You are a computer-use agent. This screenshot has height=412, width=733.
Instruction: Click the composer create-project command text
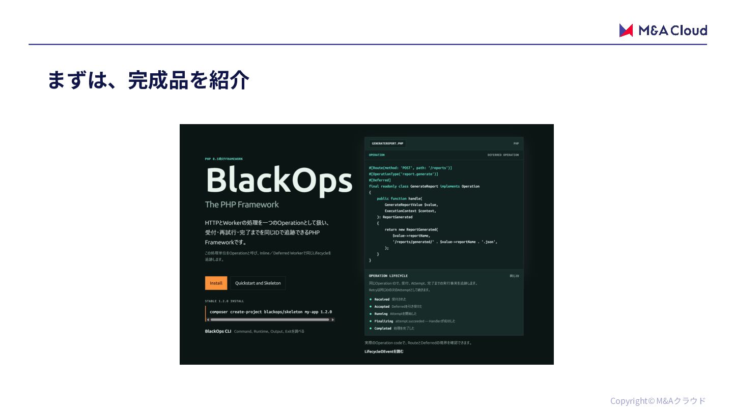(271, 311)
